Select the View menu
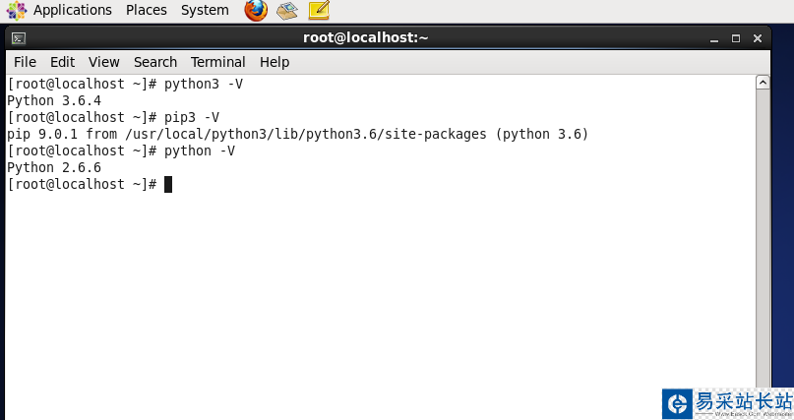 click(x=103, y=62)
